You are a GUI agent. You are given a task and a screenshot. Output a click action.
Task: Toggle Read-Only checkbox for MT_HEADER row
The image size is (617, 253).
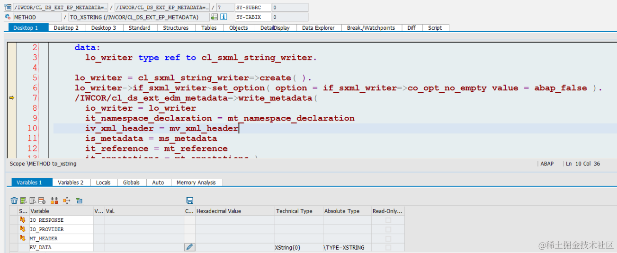pyautogui.click(x=388, y=238)
